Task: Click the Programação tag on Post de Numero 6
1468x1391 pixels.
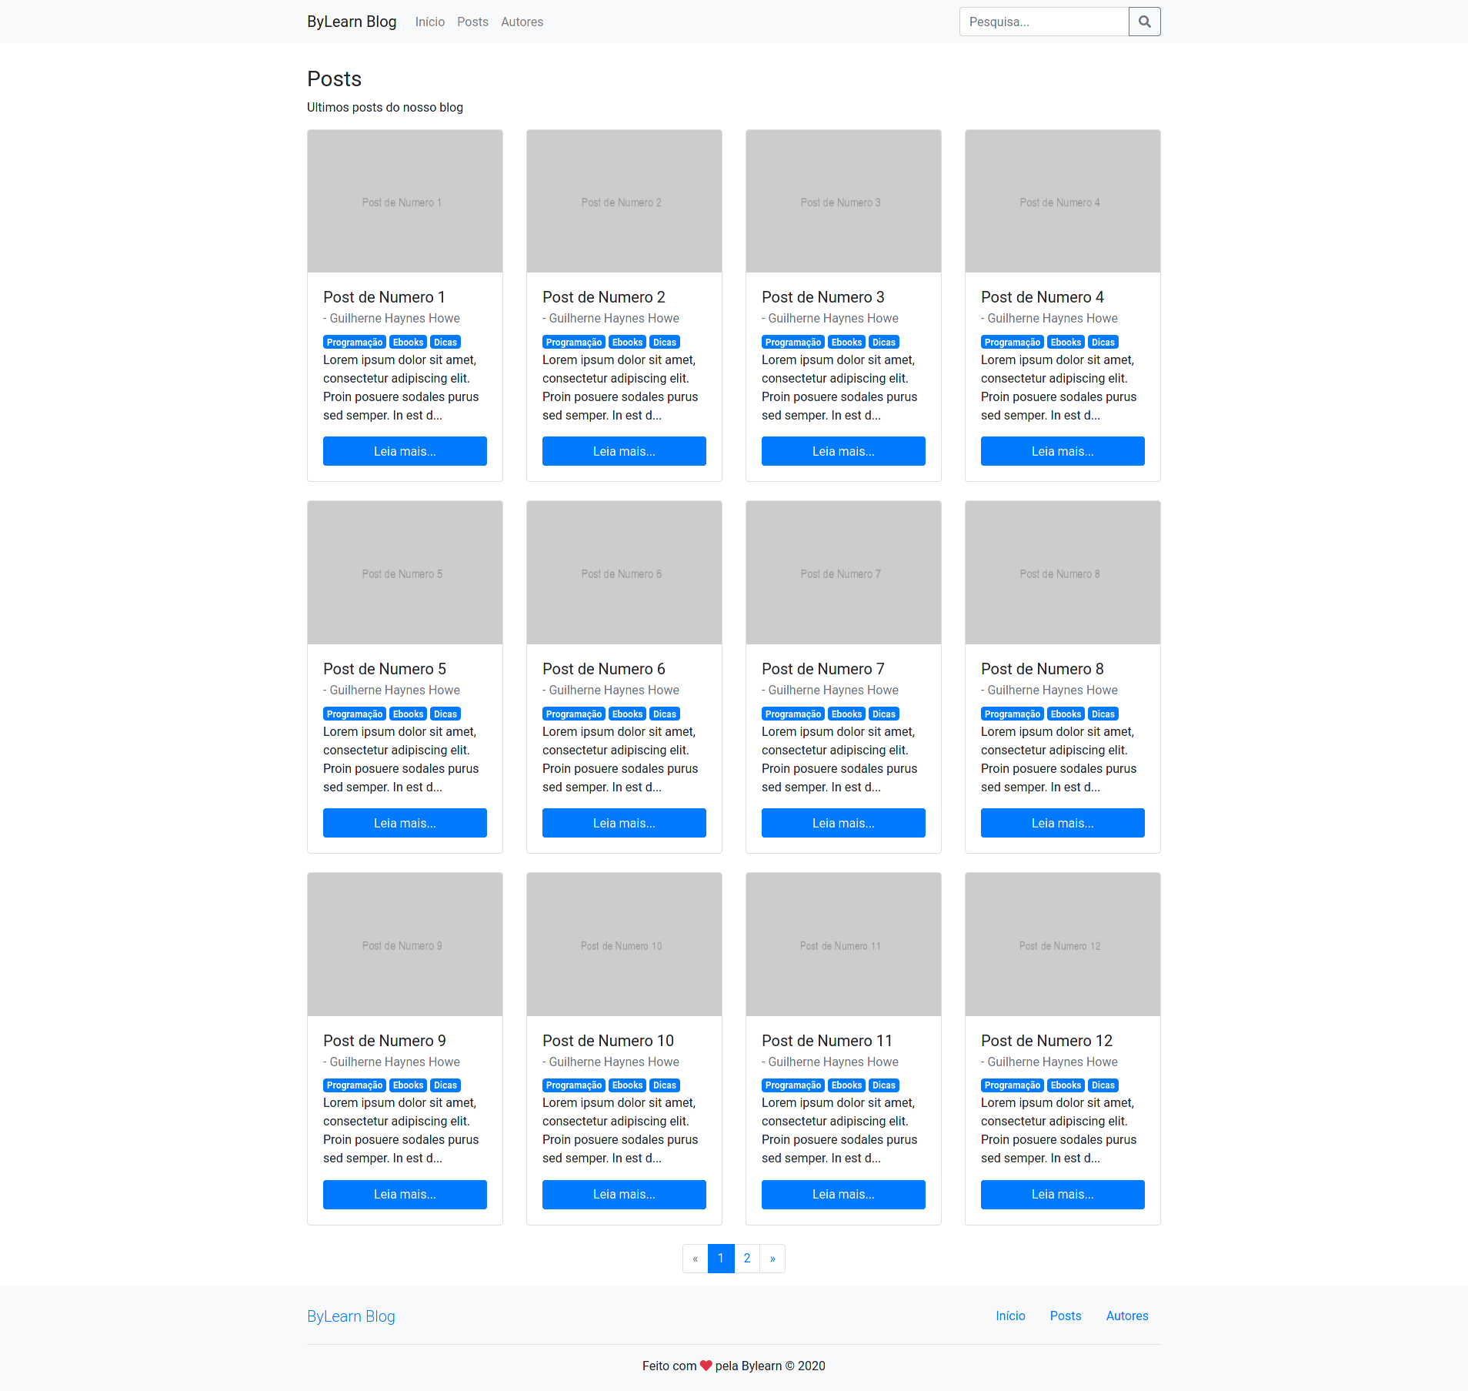Action: pyautogui.click(x=574, y=714)
